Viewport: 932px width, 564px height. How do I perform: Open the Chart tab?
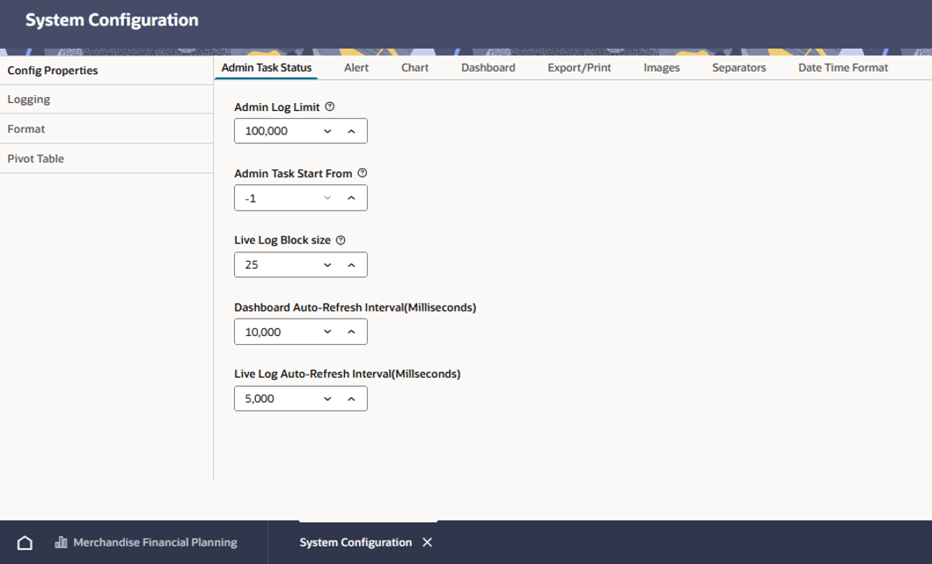coord(415,68)
